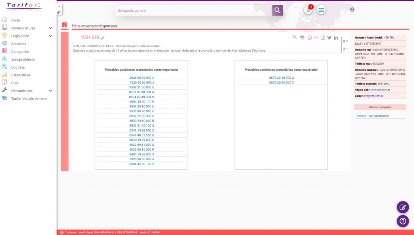Click the search-in-page magnifier icon
Viewport: 414px width, 235px height.
coord(294,38)
